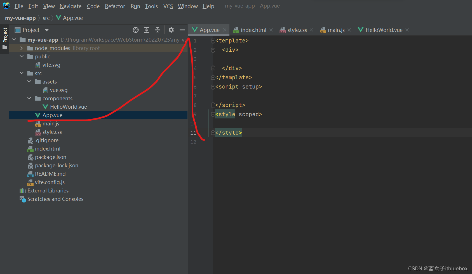This screenshot has width=472, height=274.
Task: Collapse the public folder
Action: click(x=22, y=56)
